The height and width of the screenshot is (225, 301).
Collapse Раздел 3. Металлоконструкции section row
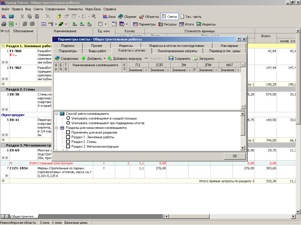click(x=3, y=145)
